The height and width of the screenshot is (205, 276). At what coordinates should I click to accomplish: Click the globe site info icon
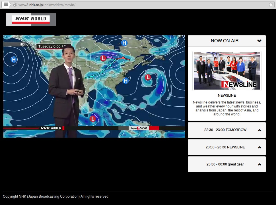point(15,5)
